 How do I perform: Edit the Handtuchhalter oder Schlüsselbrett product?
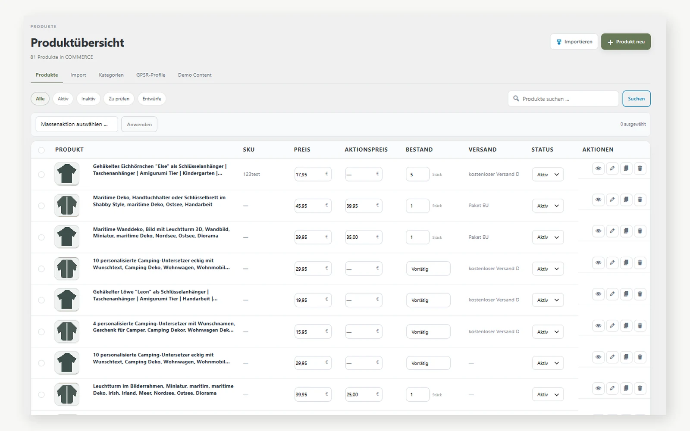(x=612, y=200)
